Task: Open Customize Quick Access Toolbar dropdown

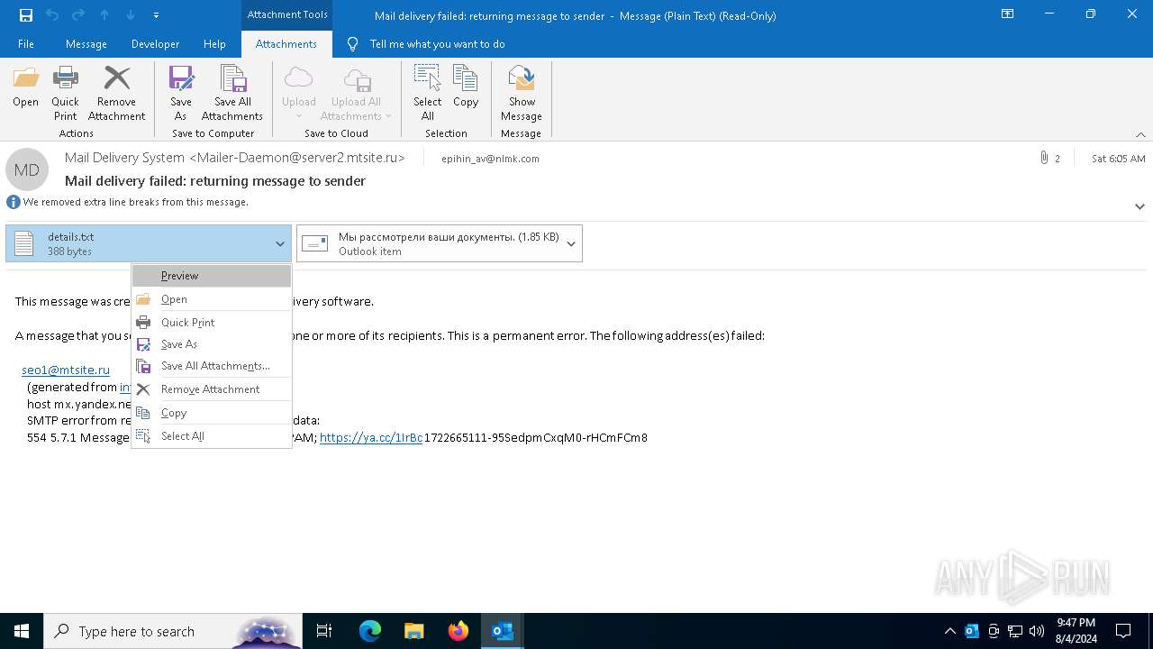Action: tap(156, 15)
